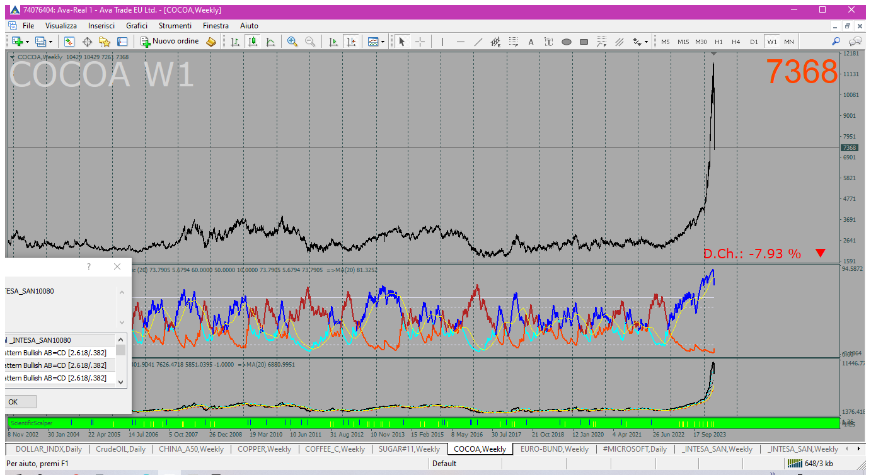Expand the Templates dropdown arrow
This screenshot has height=475, width=871.
383,42
